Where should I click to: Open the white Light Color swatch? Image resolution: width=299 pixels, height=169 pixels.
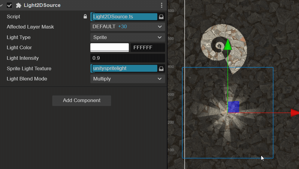[x=110, y=47]
